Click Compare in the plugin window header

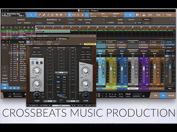tap(39, 44)
